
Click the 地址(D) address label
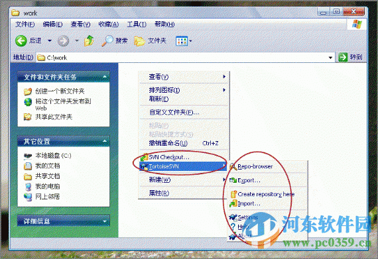pos(23,57)
